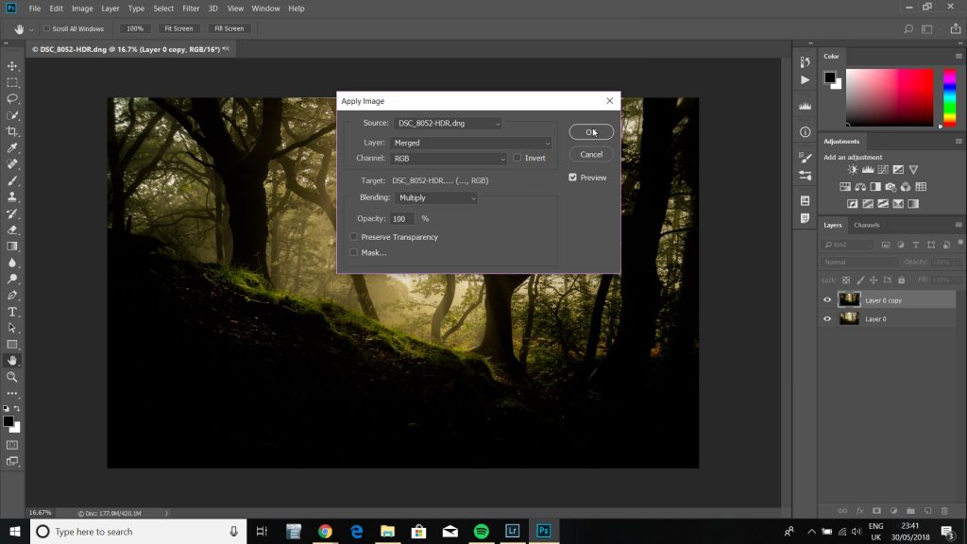This screenshot has height=544, width=967.
Task: Cancel the Apply Image dialog
Action: click(591, 154)
